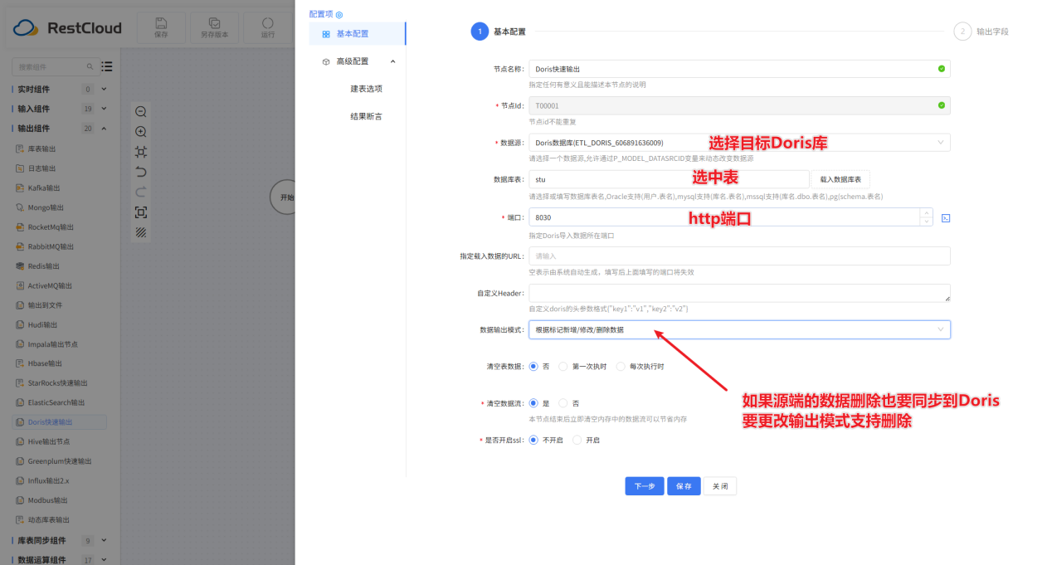
Task: Open the 基本配置 menu item
Action: point(353,34)
